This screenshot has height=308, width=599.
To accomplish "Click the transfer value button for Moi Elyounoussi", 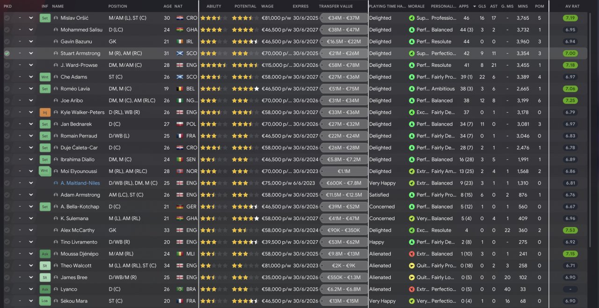I will [x=344, y=172].
